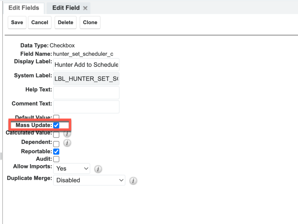Select the Edit Field tab
The width and height of the screenshot is (298, 224).
coord(66,8)
